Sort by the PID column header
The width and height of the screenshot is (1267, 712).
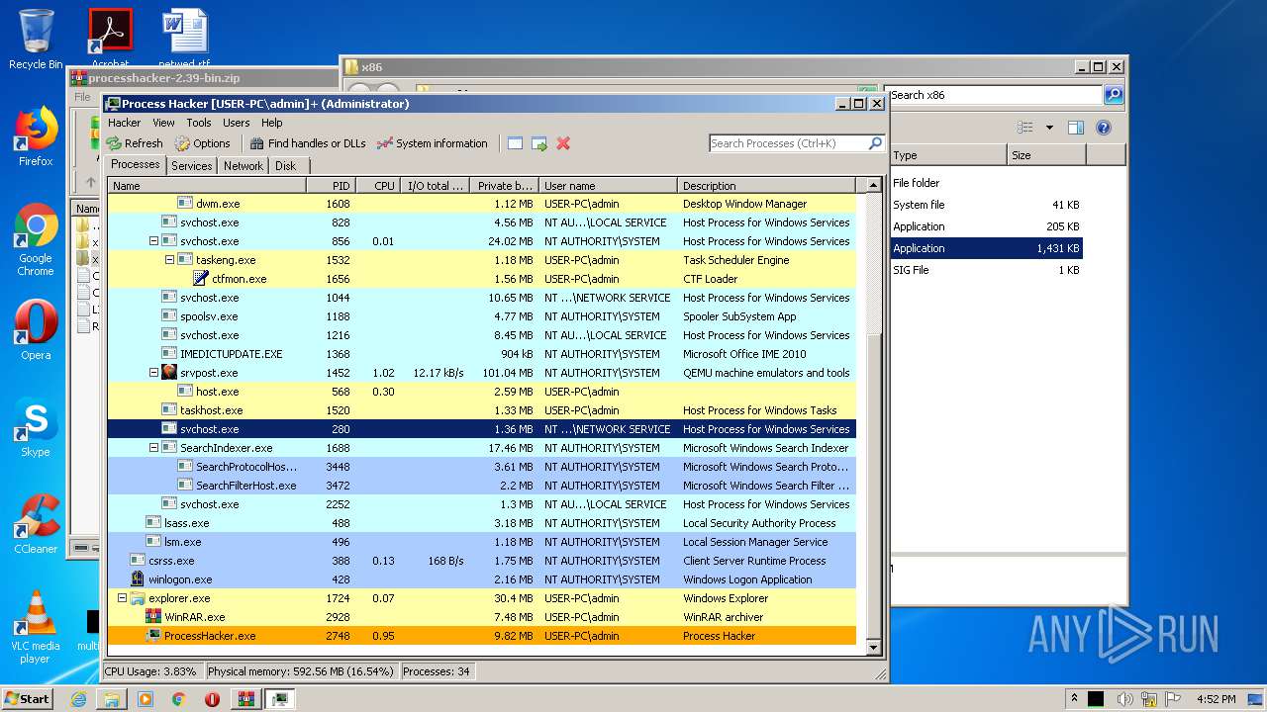(x=331, y=186)
